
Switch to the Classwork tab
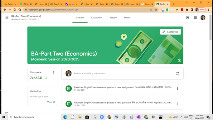97,18
